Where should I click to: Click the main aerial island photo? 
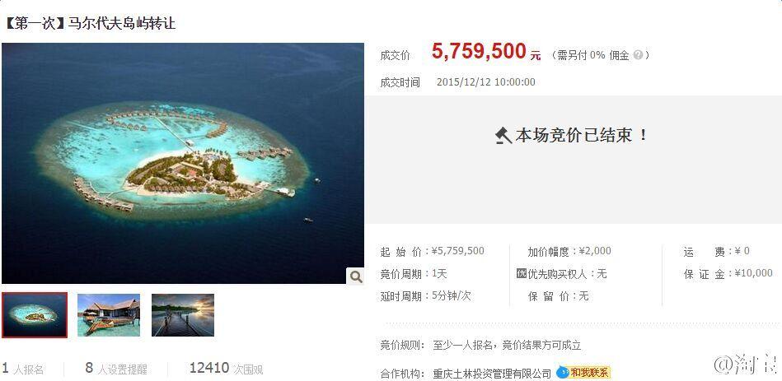tap(183, 164)
